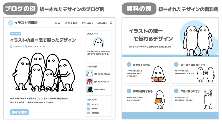Click the カテゴリー heading

tap(92, 99)
